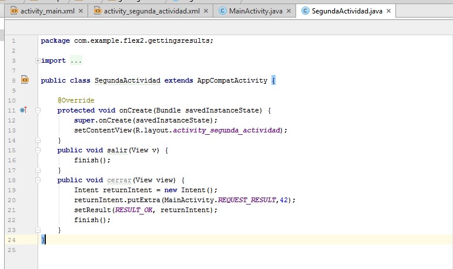Click the activity_main.xml tab file icon
This screenshot has height=269, width=453.
pyautogui.click(x=15, y=11)
